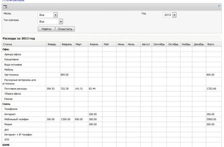Image resolution: width=224 pixels, height=147 pixels.
Task: Click the Всего column header
Action: (210, 44)
